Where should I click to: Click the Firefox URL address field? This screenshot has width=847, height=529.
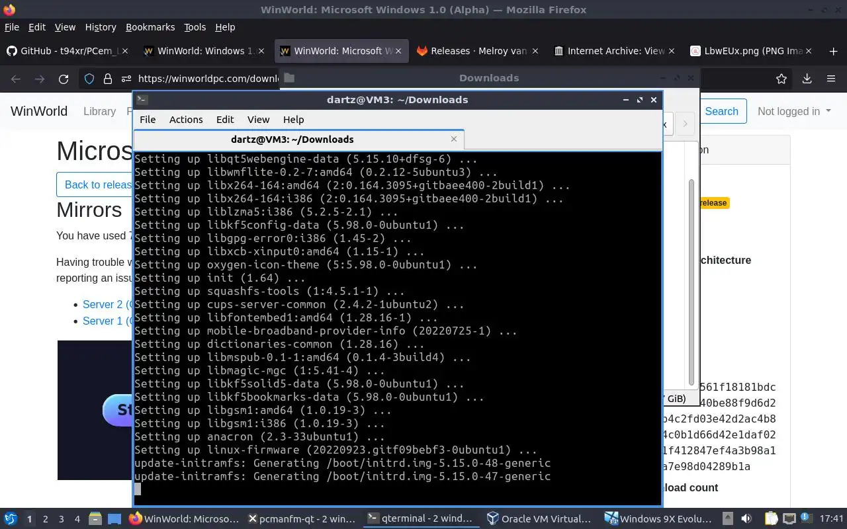[207, 79]
